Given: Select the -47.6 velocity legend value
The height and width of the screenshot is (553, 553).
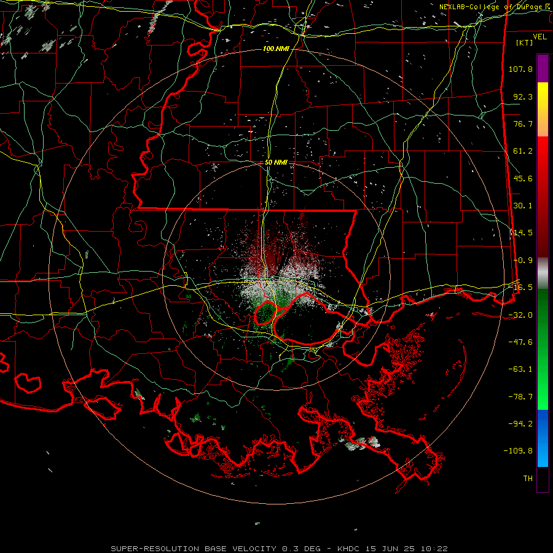Looking at the screenshot, I should [520, 342].
